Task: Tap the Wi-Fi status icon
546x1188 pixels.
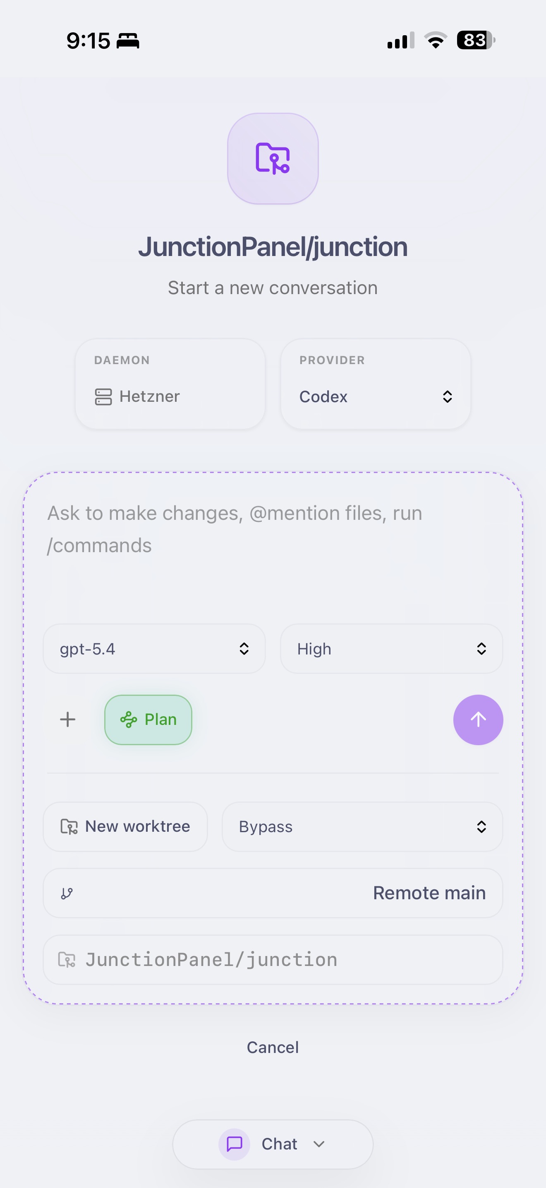Action: click(436, 40)
